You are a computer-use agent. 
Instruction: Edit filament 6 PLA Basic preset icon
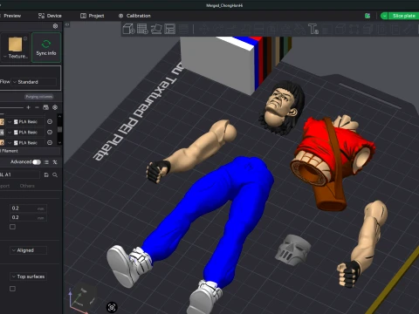pos(50,142)
